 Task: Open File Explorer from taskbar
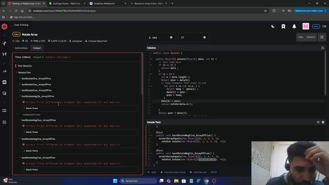coord(176,181)
